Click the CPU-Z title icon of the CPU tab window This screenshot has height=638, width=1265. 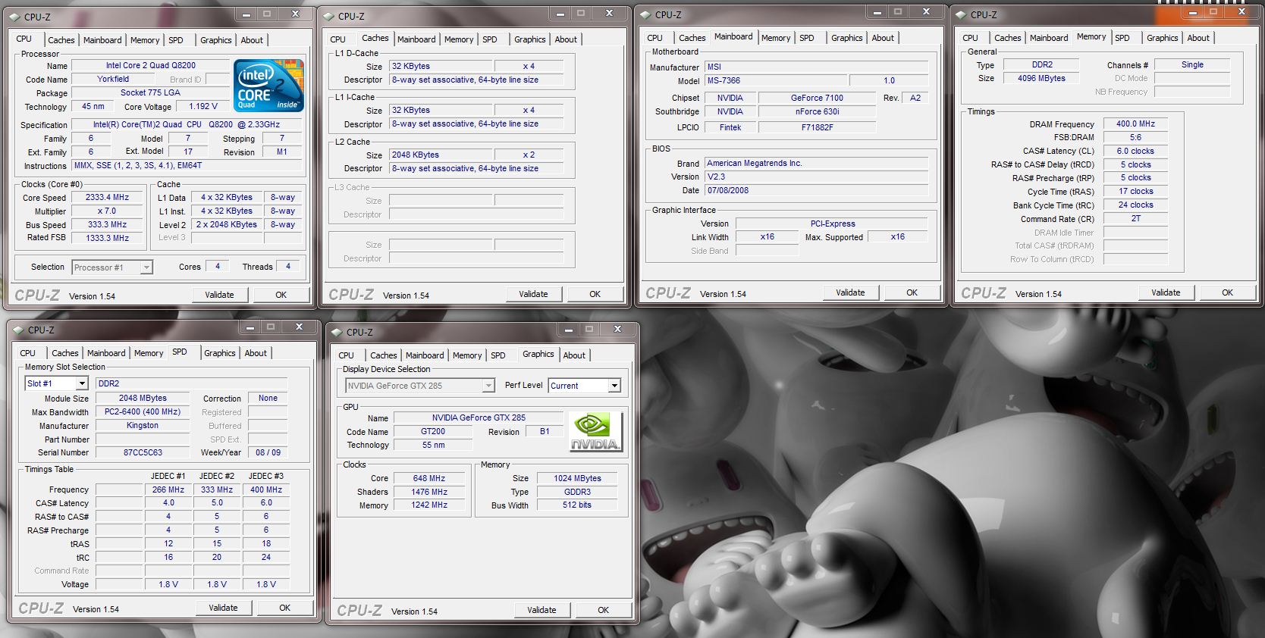click(14, 17)
